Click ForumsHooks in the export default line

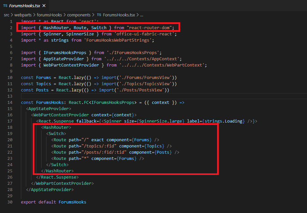(x=72, y=202)
